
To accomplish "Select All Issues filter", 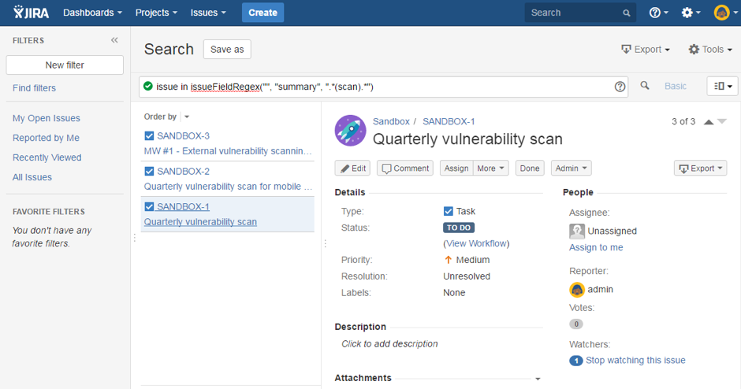I will [32, 177].
